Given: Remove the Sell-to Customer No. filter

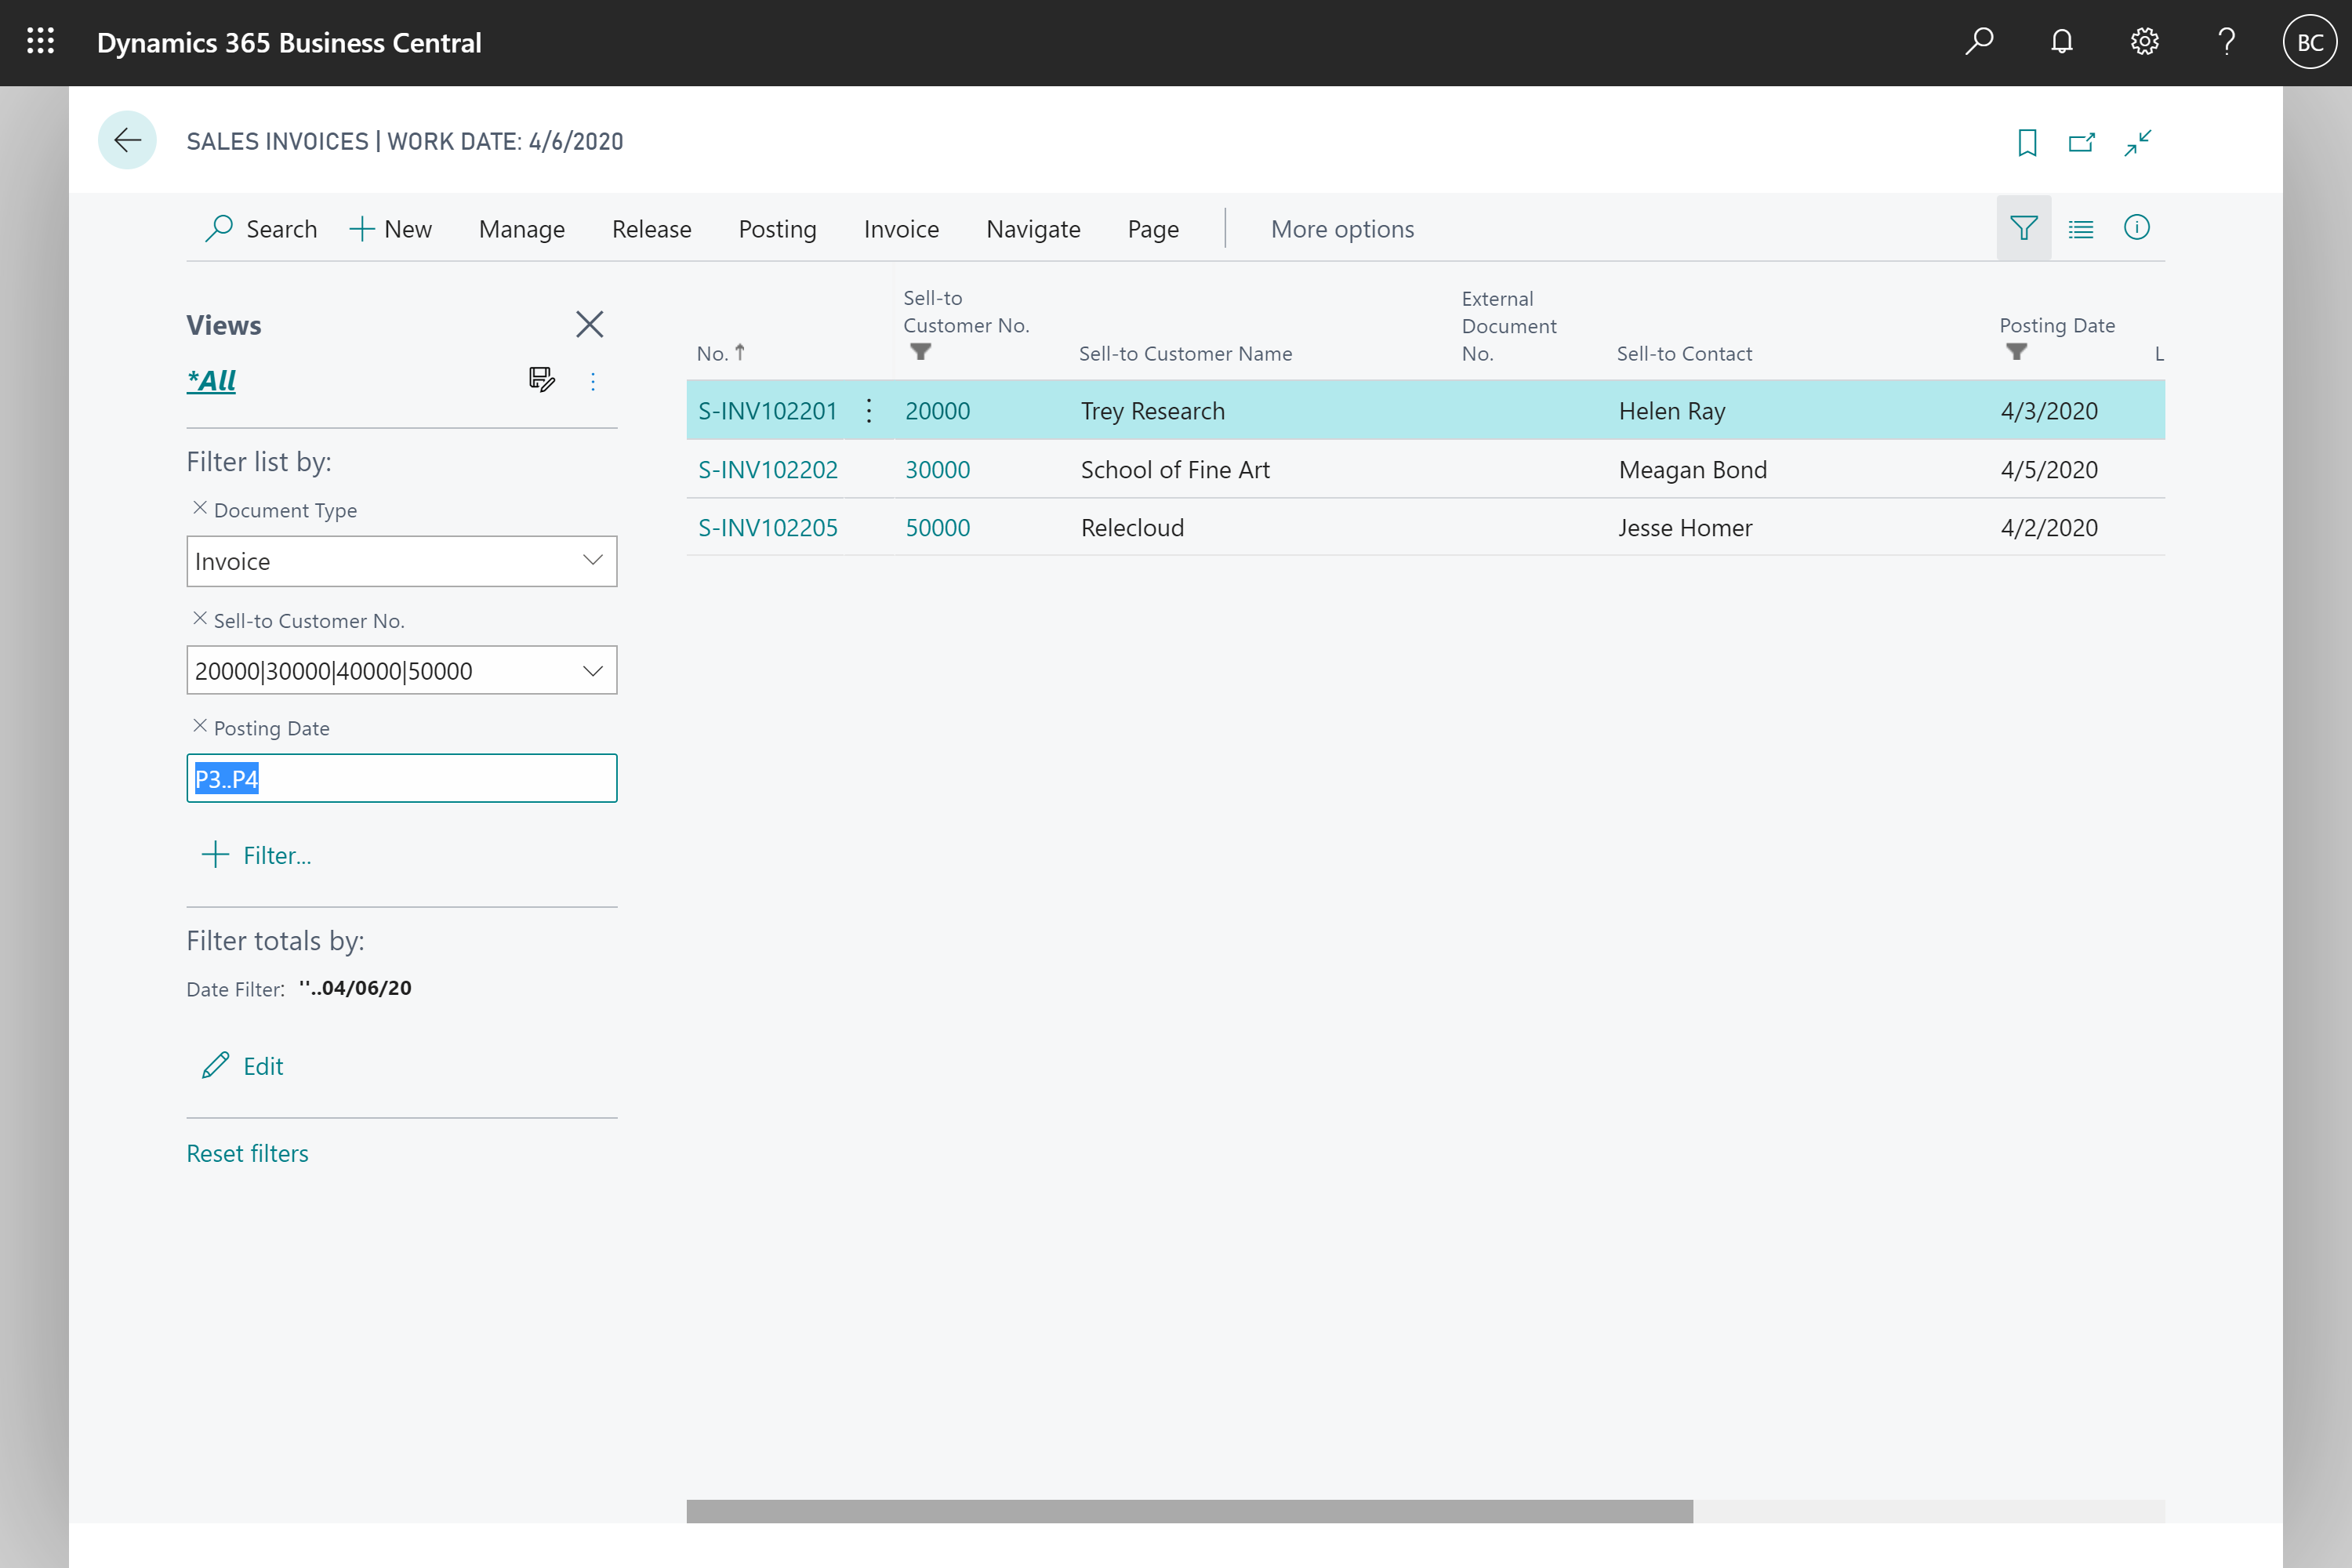Looking at the screenshot, I should tap(198, 619).
